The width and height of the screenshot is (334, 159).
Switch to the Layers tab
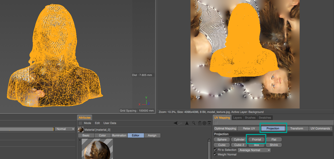237,118
